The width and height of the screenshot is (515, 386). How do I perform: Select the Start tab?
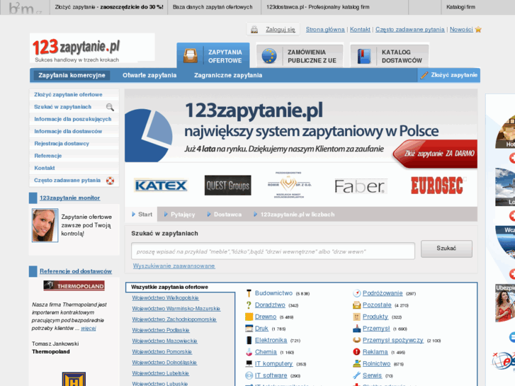[142, 215]
